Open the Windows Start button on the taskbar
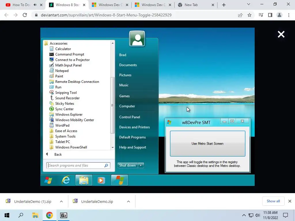295x221 pixels. click(7, 215)
